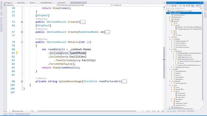
Task: Expand collapsed Create(RoomViewModel vm) at line 47
Action: click(22, 32)
